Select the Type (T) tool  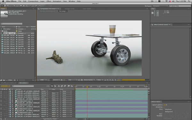27,6
